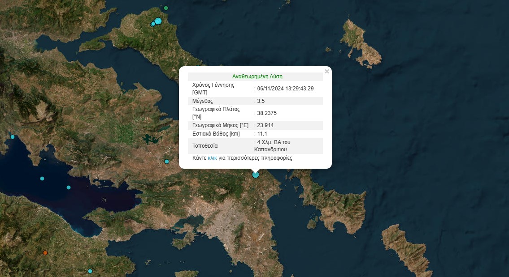
Task: Click the large cyan earthquake marker in northern Evia
Action: (x=158, y=21)
